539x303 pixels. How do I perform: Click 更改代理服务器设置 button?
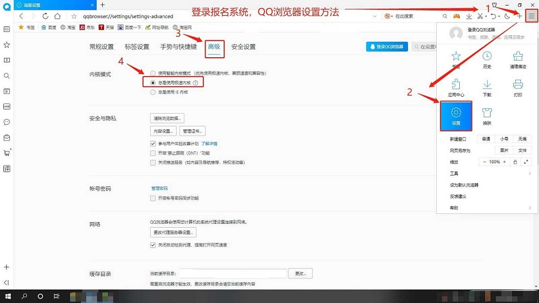[x=173, y=232]
